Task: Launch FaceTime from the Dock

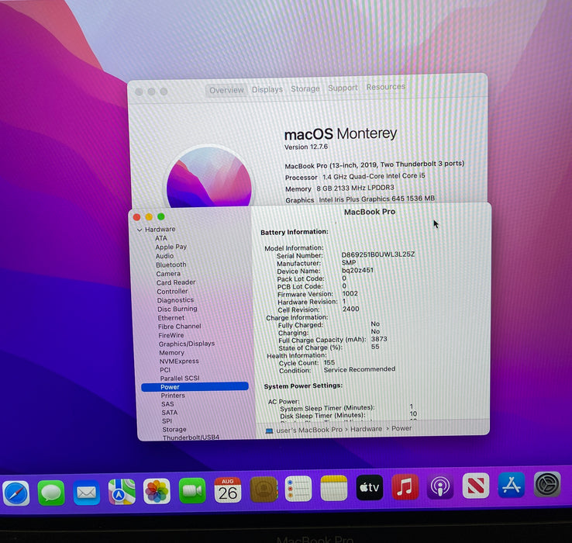Action: 192,490
